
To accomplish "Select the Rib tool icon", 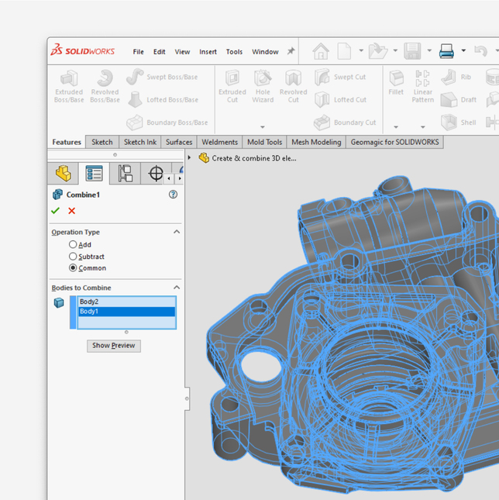I will (x=449, y=77).
